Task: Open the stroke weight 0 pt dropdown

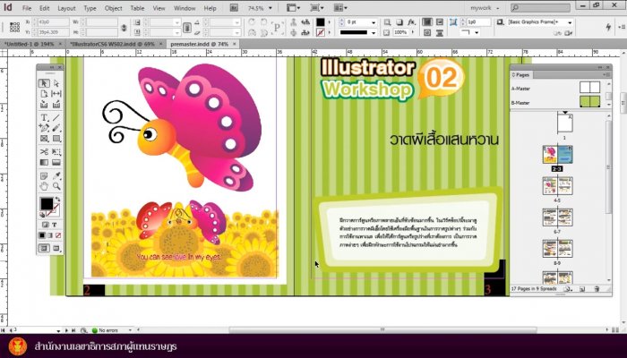Action: coord(374,22)
